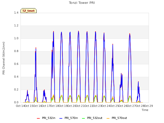Click the Oct 29 x-axis tick label
The image size is (164, 123).
tap(149, 106)
